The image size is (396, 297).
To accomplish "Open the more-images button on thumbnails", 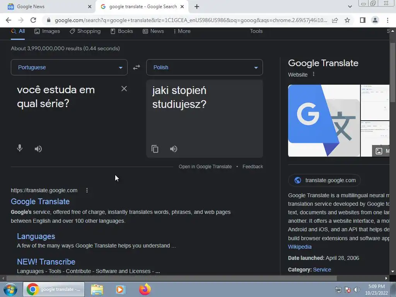I will (x=381, y=151).
